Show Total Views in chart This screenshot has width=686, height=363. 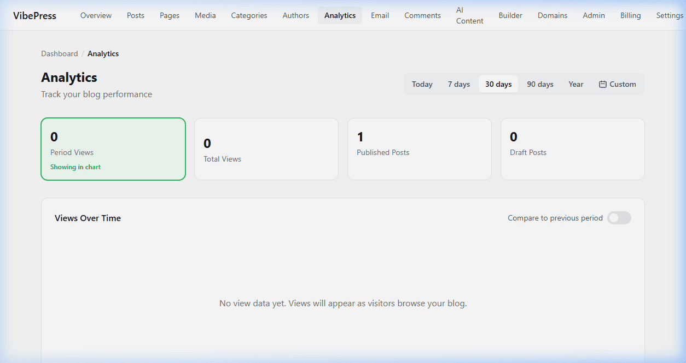pyautogui.click(x=266, y=149)
